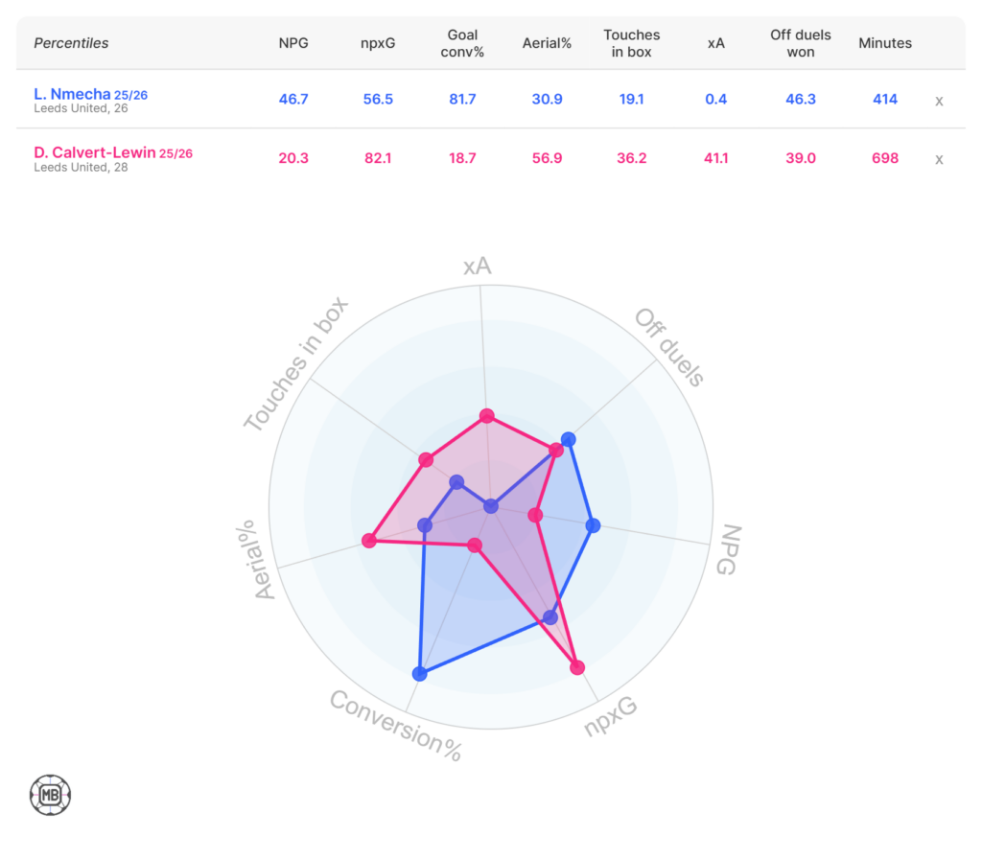This screenshot has width=982, height=859.
Task: Click Nmecha's blue Conversion% radar point
Action: (x=418, y=674)
